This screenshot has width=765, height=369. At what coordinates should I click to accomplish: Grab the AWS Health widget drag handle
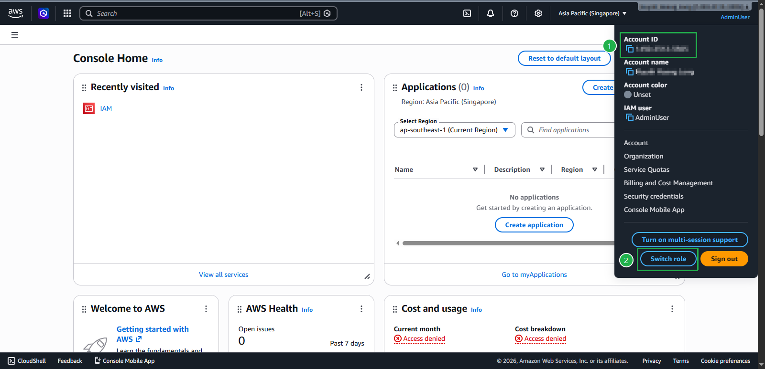point(240,309)
